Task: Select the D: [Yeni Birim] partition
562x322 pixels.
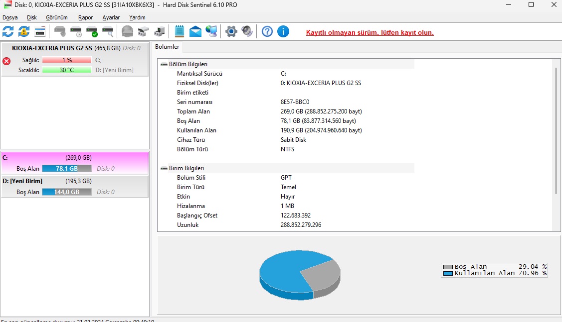Action: [75, 187]
